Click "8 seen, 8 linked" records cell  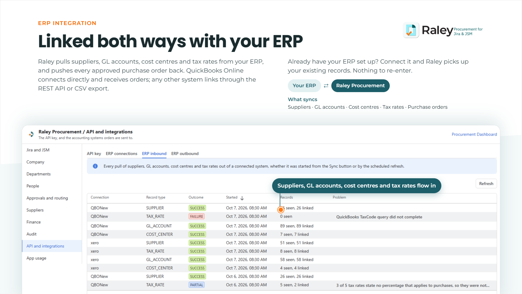294,251
